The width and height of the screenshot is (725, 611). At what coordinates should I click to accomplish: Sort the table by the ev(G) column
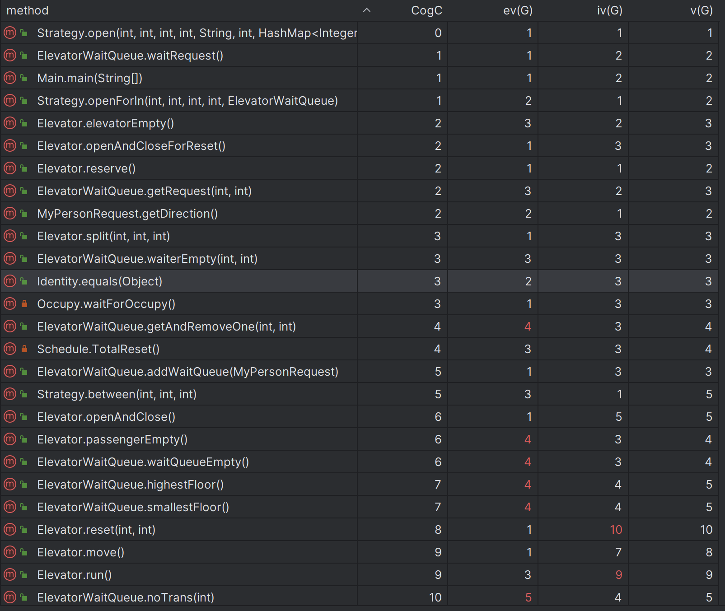tap(518, 10)
